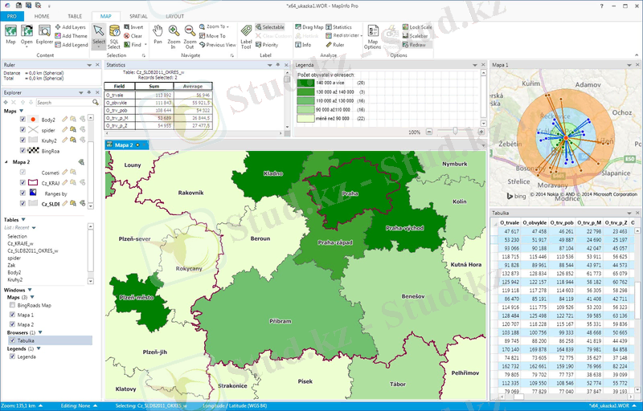
Task: Uncheck the Body2 layer visibility checkbox
Action: point(23,119)
